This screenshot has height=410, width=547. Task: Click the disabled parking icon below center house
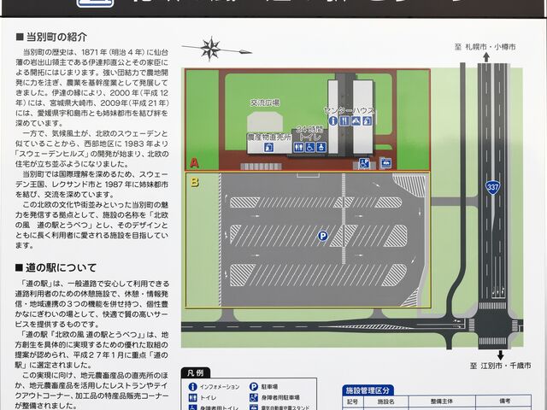(x=363, y=162)
